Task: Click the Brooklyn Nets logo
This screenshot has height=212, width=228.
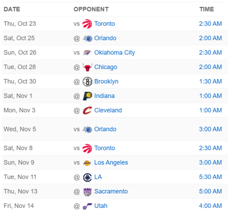Action: coord(87,81)
